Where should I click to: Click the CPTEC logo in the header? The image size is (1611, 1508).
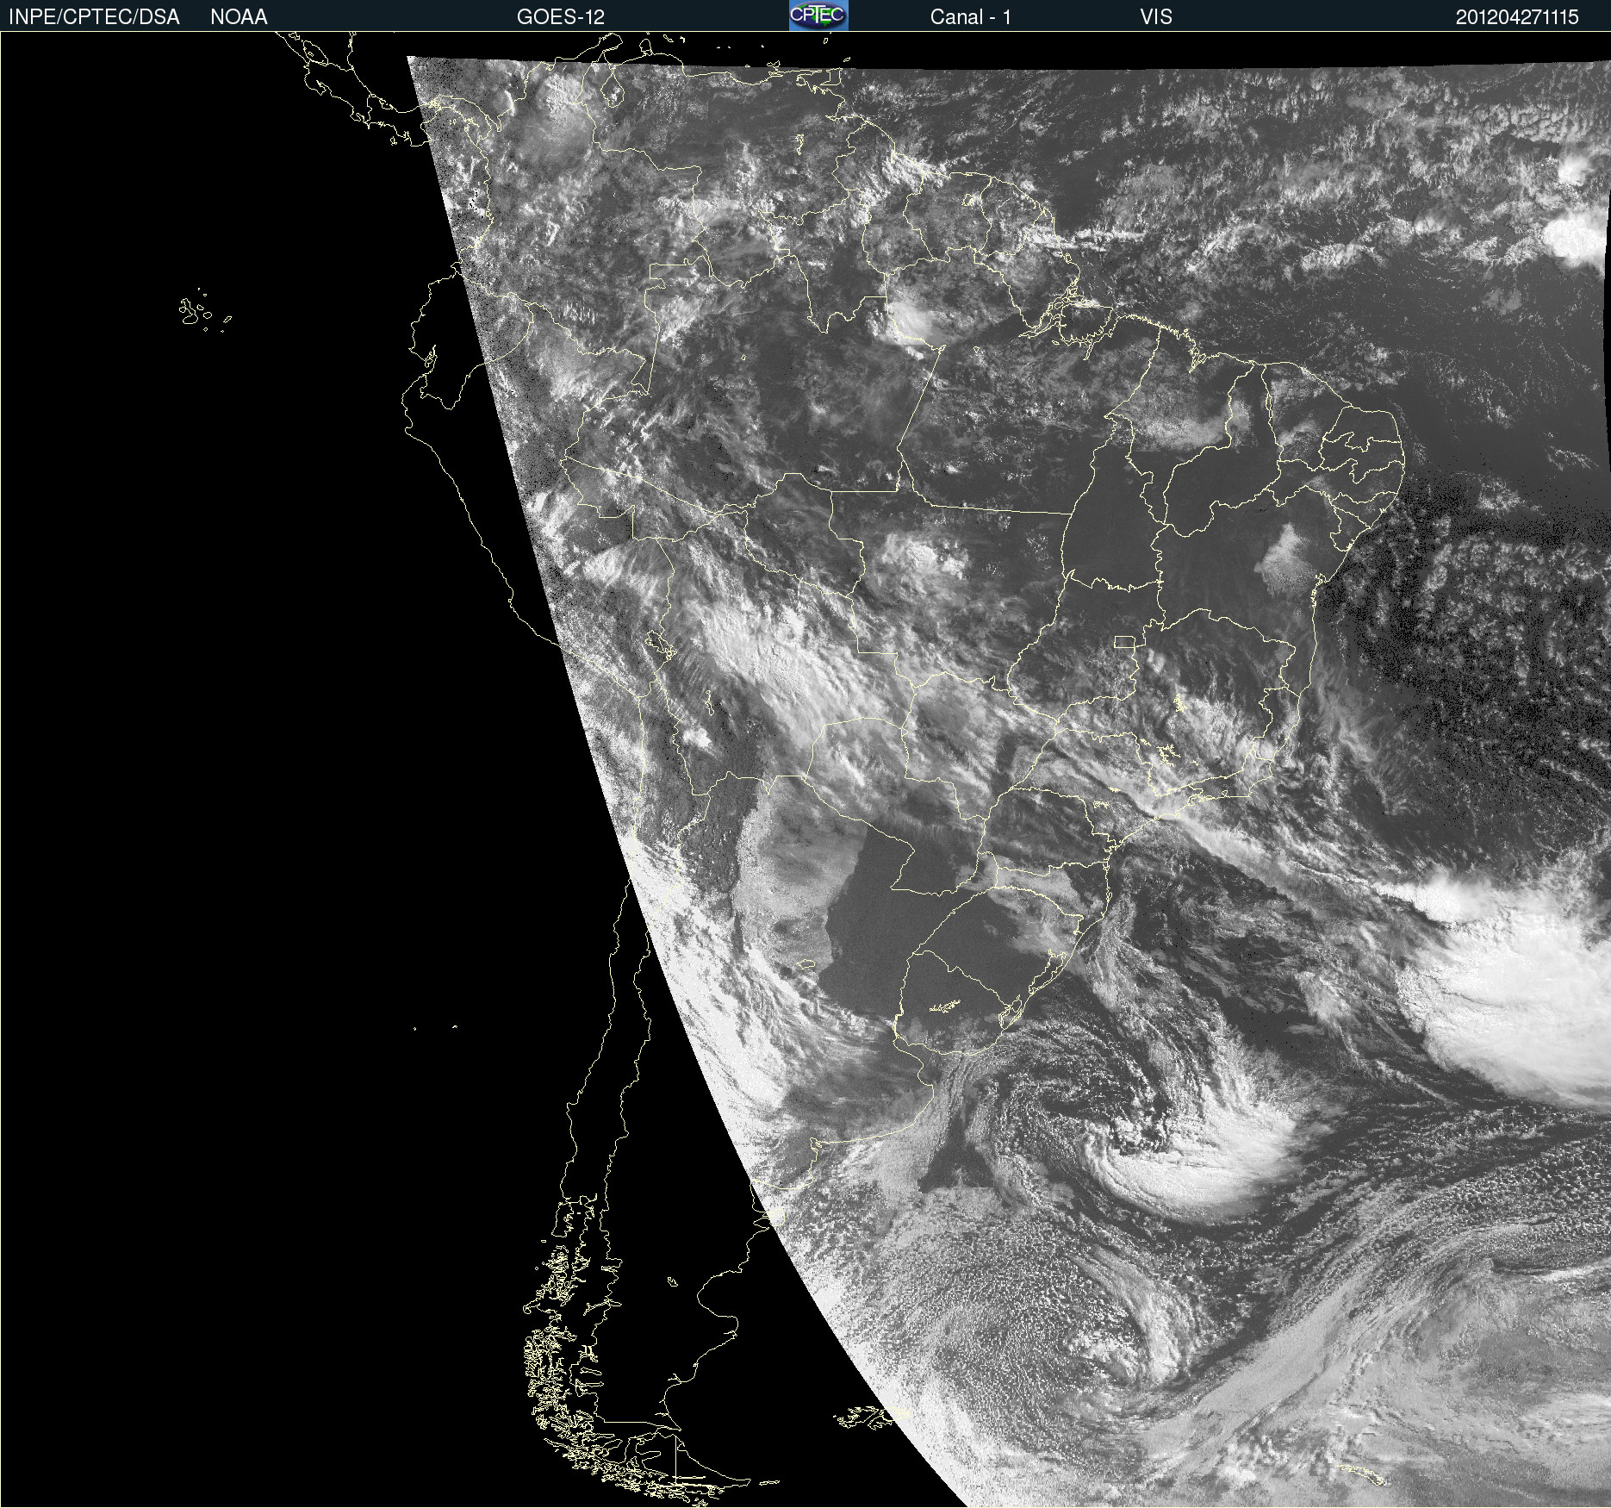pos(818,16)
